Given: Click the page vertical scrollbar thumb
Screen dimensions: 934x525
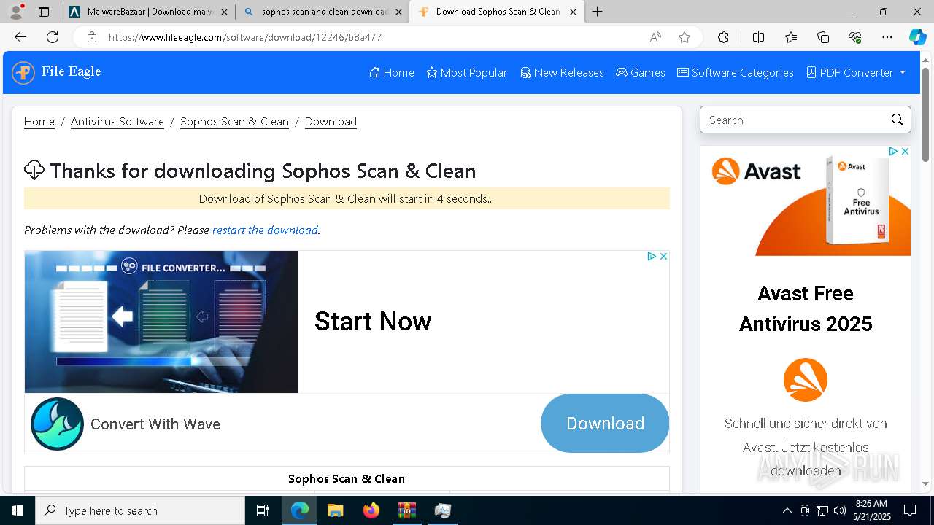Looking at the screenshot, I should pyautogui.click(x=926, y=114).
